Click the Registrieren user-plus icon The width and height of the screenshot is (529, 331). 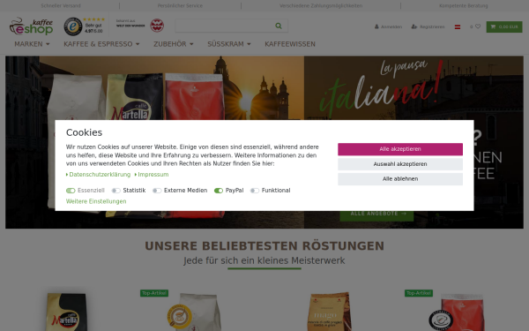pos(414,26)
